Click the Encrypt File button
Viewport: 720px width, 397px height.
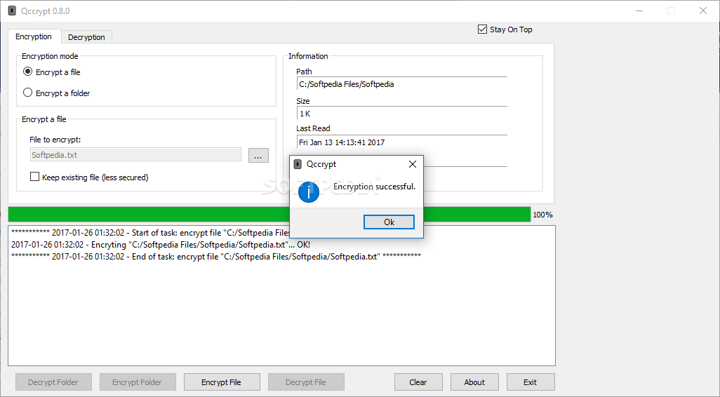click(222, 382)
